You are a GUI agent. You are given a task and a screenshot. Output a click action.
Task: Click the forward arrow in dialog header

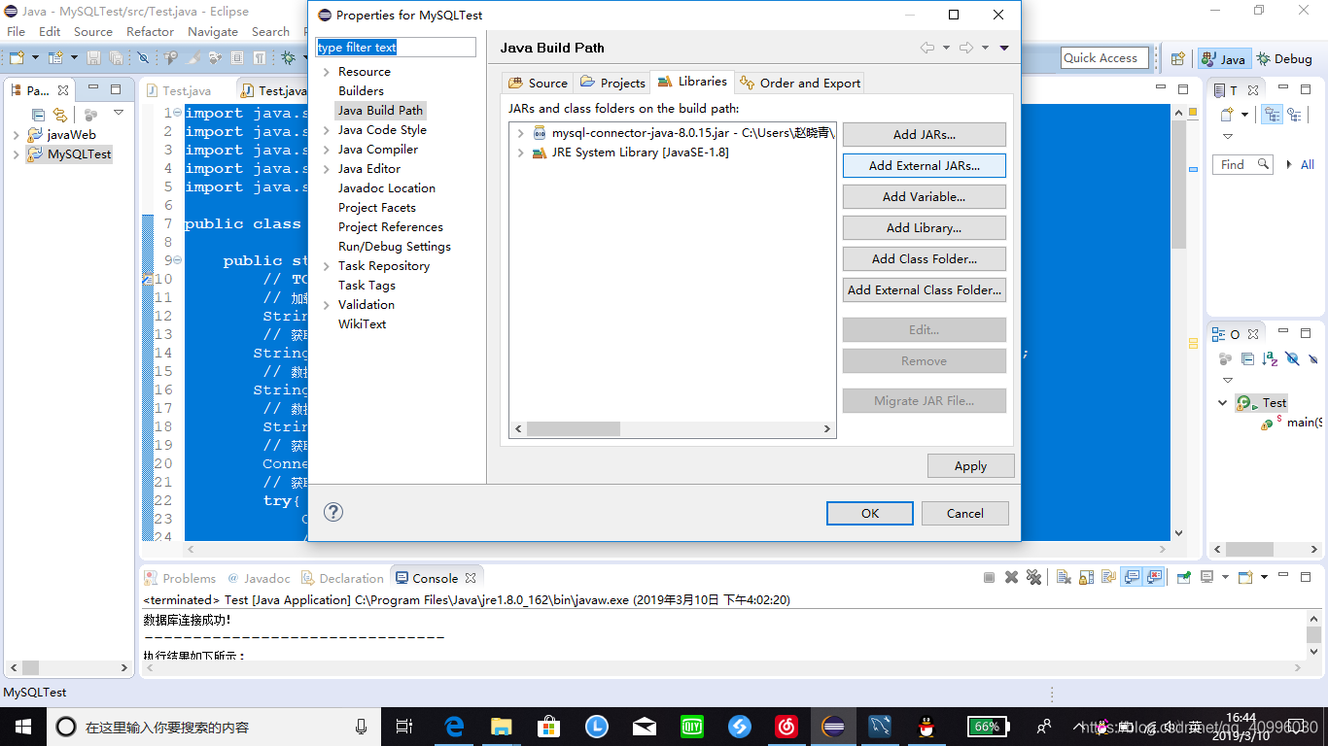pyautogui.click(x=965, y=48)
